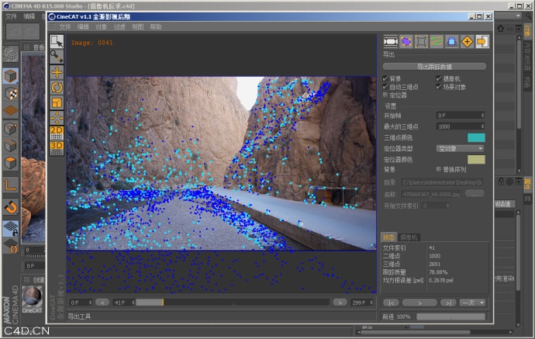Open the green tracking paths panel icon

click(x=437, y=42)
